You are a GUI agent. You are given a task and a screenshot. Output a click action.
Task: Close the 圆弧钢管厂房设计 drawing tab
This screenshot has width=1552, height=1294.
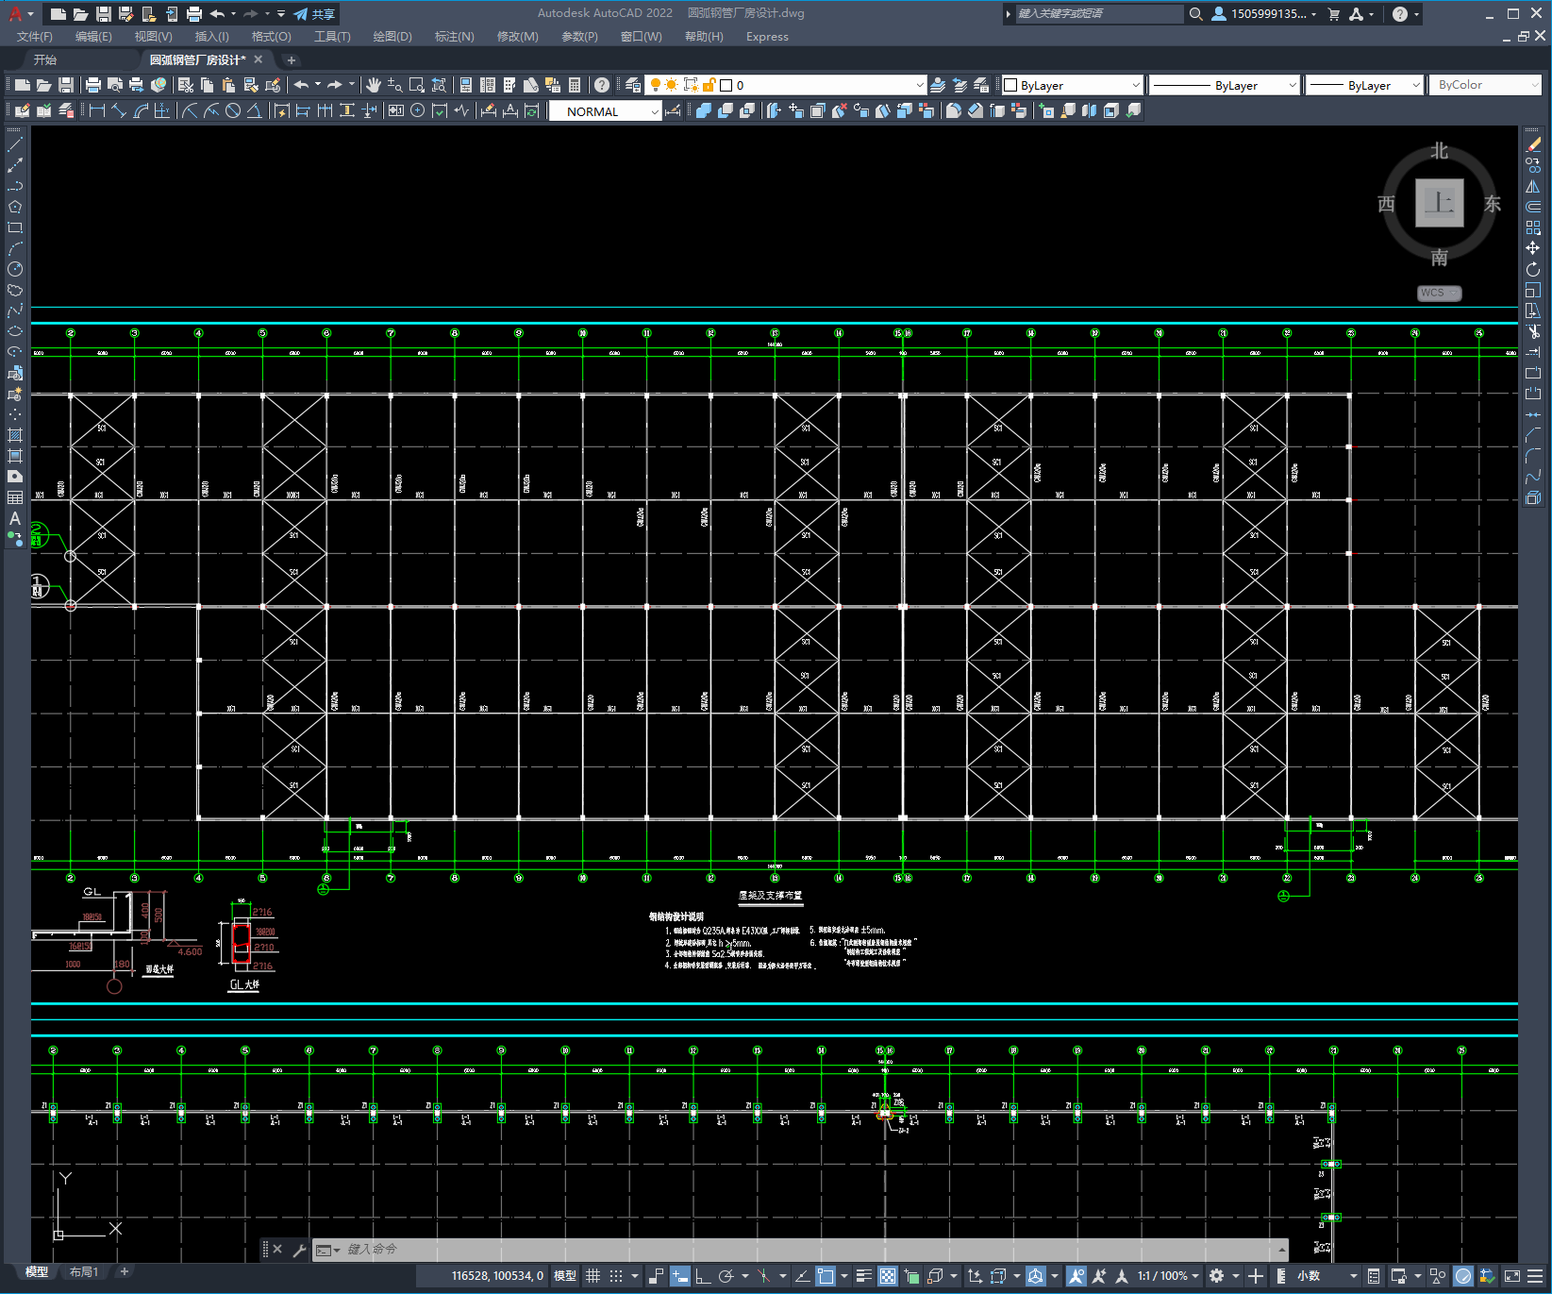(x=259, y=59)
